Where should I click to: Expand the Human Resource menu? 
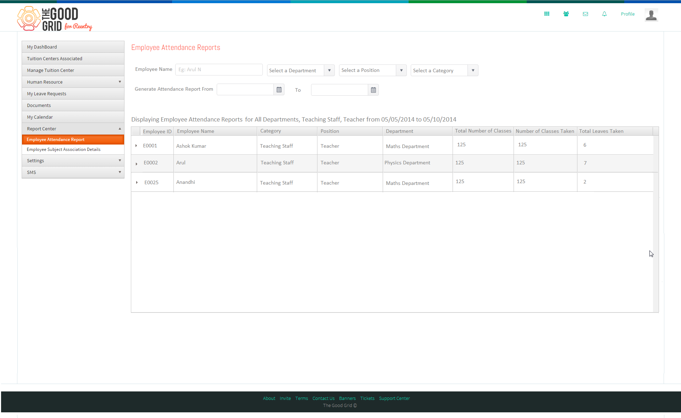click(73, 82)
